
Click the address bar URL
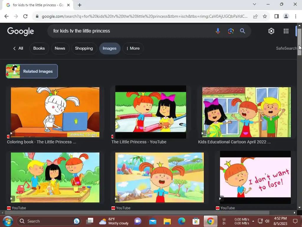tap(145, 16)
